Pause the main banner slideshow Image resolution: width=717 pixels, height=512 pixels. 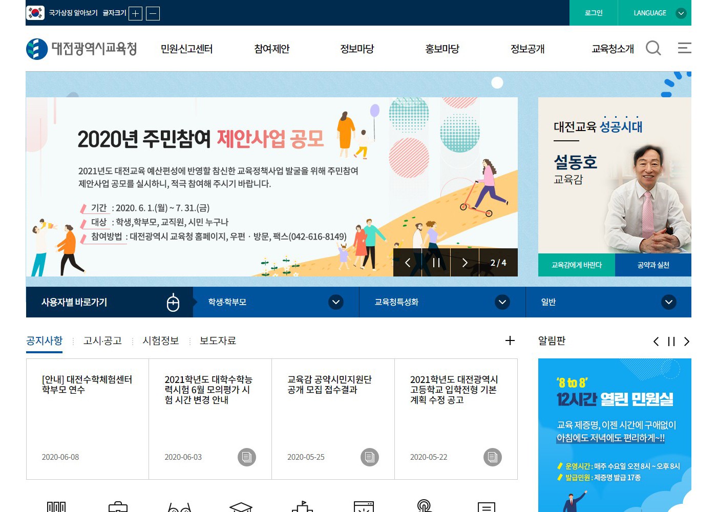point(436,263)
